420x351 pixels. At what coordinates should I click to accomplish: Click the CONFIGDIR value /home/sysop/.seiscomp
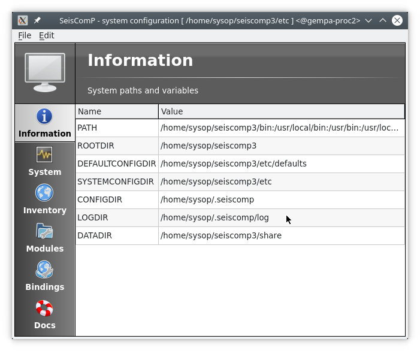pyautogui.click(x=207, y=200)
